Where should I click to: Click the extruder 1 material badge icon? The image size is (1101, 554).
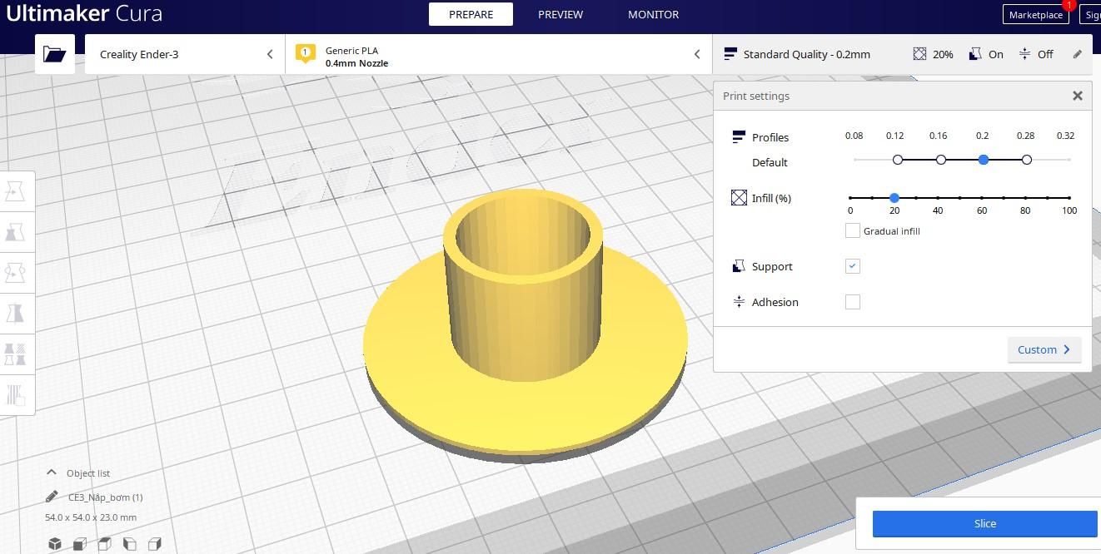click(305, 54)
